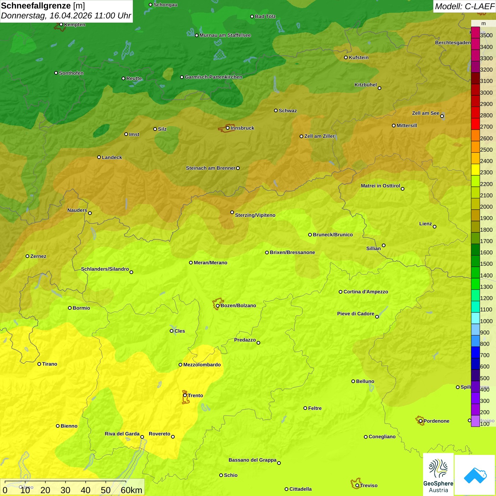This screenshot has height=496, width=496.
Task: Click the Cortina d'Ampezzo marker dot
Action: coord(340,292)
